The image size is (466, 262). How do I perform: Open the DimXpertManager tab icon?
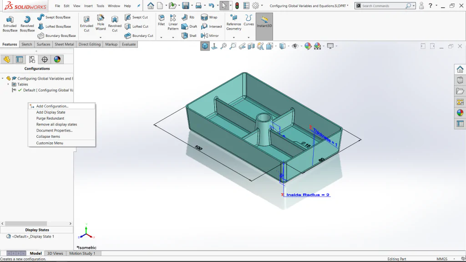point(45,60)
